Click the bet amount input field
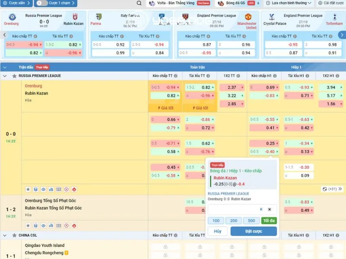This screenshot has height=259, width=346. click(x=234, y=209)
